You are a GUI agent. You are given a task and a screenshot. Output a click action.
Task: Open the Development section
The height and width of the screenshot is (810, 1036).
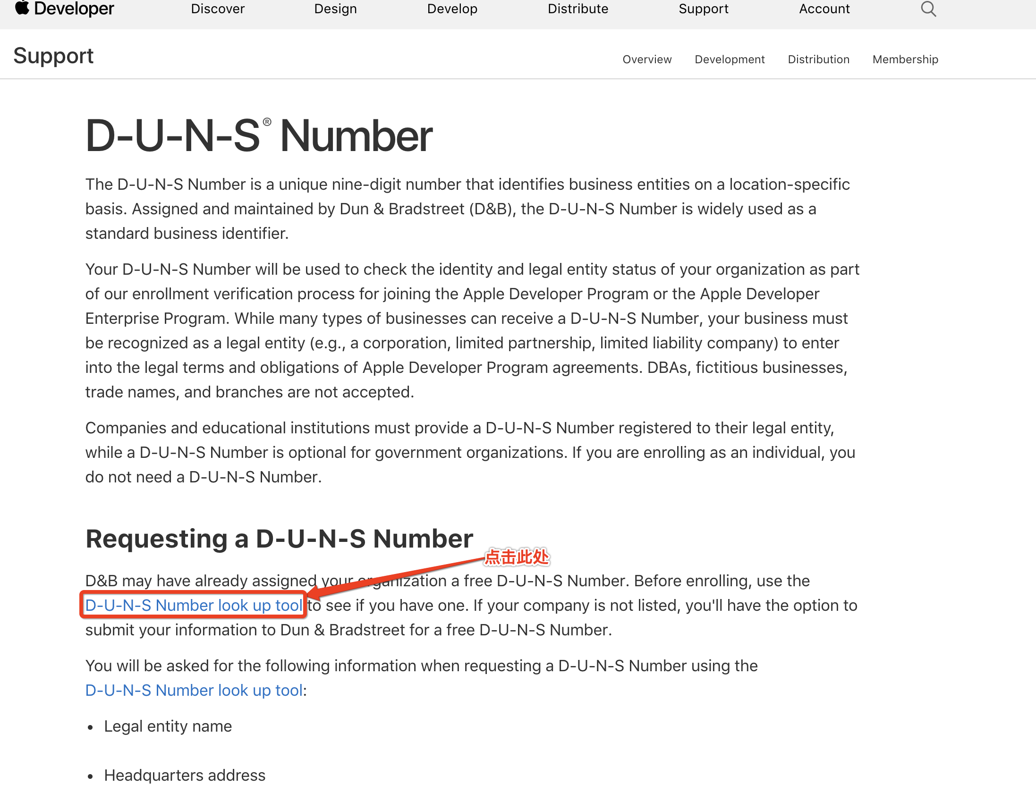pyautogui.click(x=728, y=58)
